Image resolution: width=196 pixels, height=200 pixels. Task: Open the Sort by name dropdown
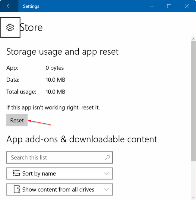(59, 173)
